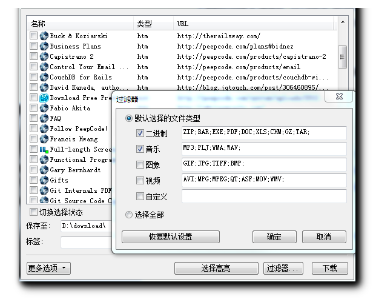
Task: Enable the 自定义 file type checkbox
Action: tap(140, 196)
